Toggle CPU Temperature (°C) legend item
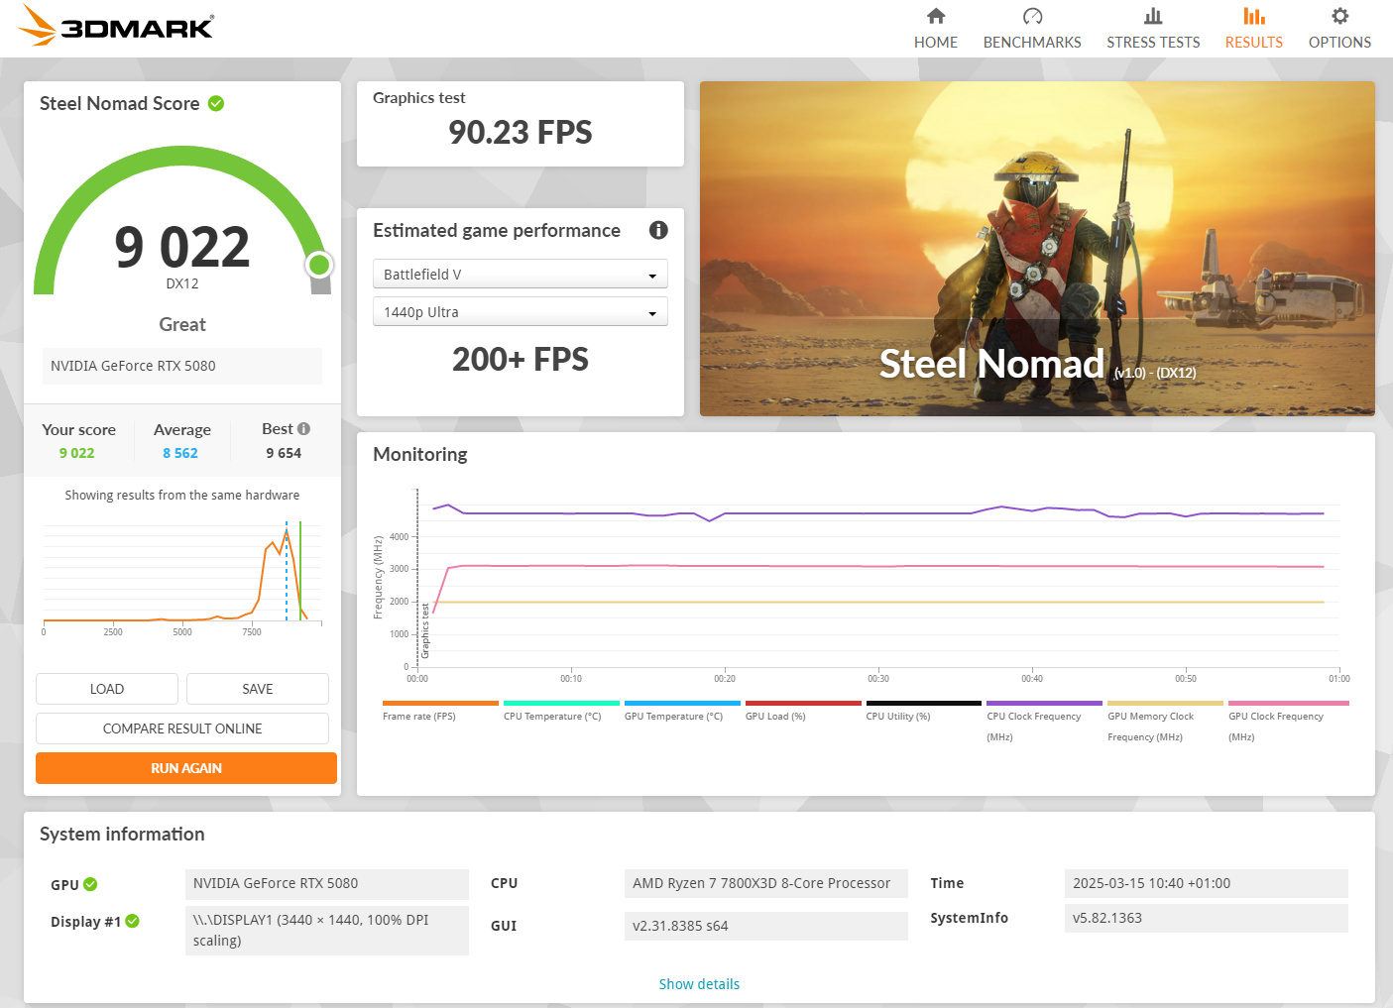Viewport: 1393px width, 1008px height. (561, 711)
